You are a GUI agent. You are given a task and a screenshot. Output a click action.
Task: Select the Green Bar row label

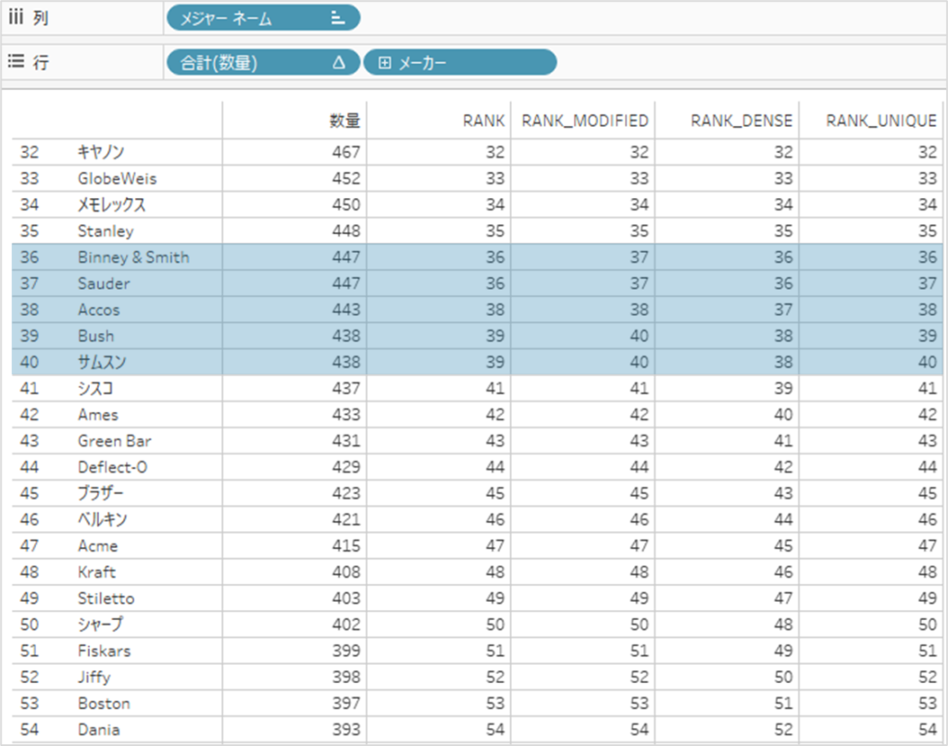(114, 441)
